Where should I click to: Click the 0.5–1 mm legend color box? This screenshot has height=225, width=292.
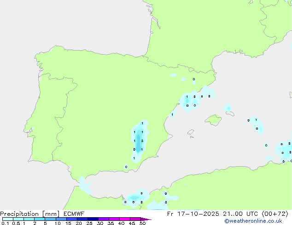pyautogui.click(x=18, y=219)
